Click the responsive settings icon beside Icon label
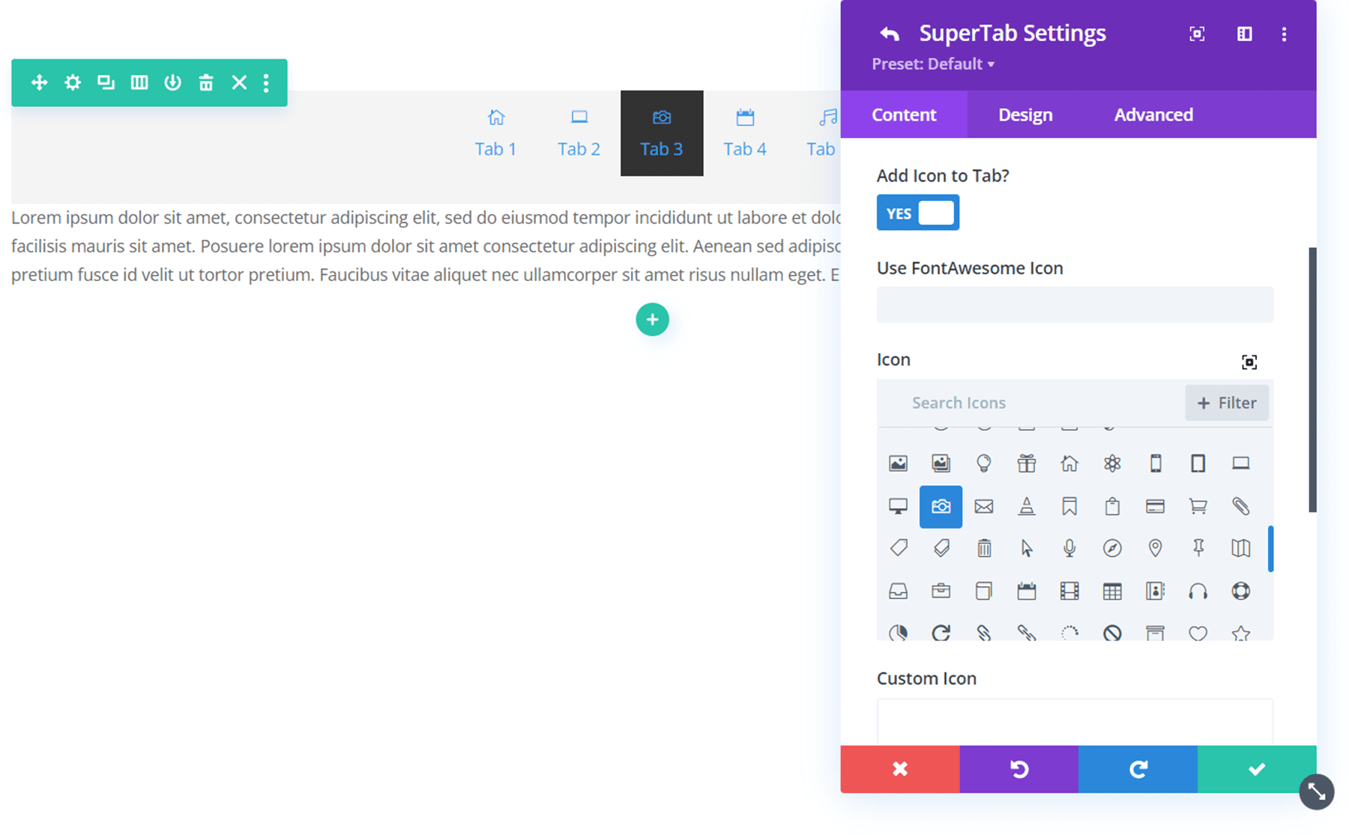 (x=1249, y=361)
